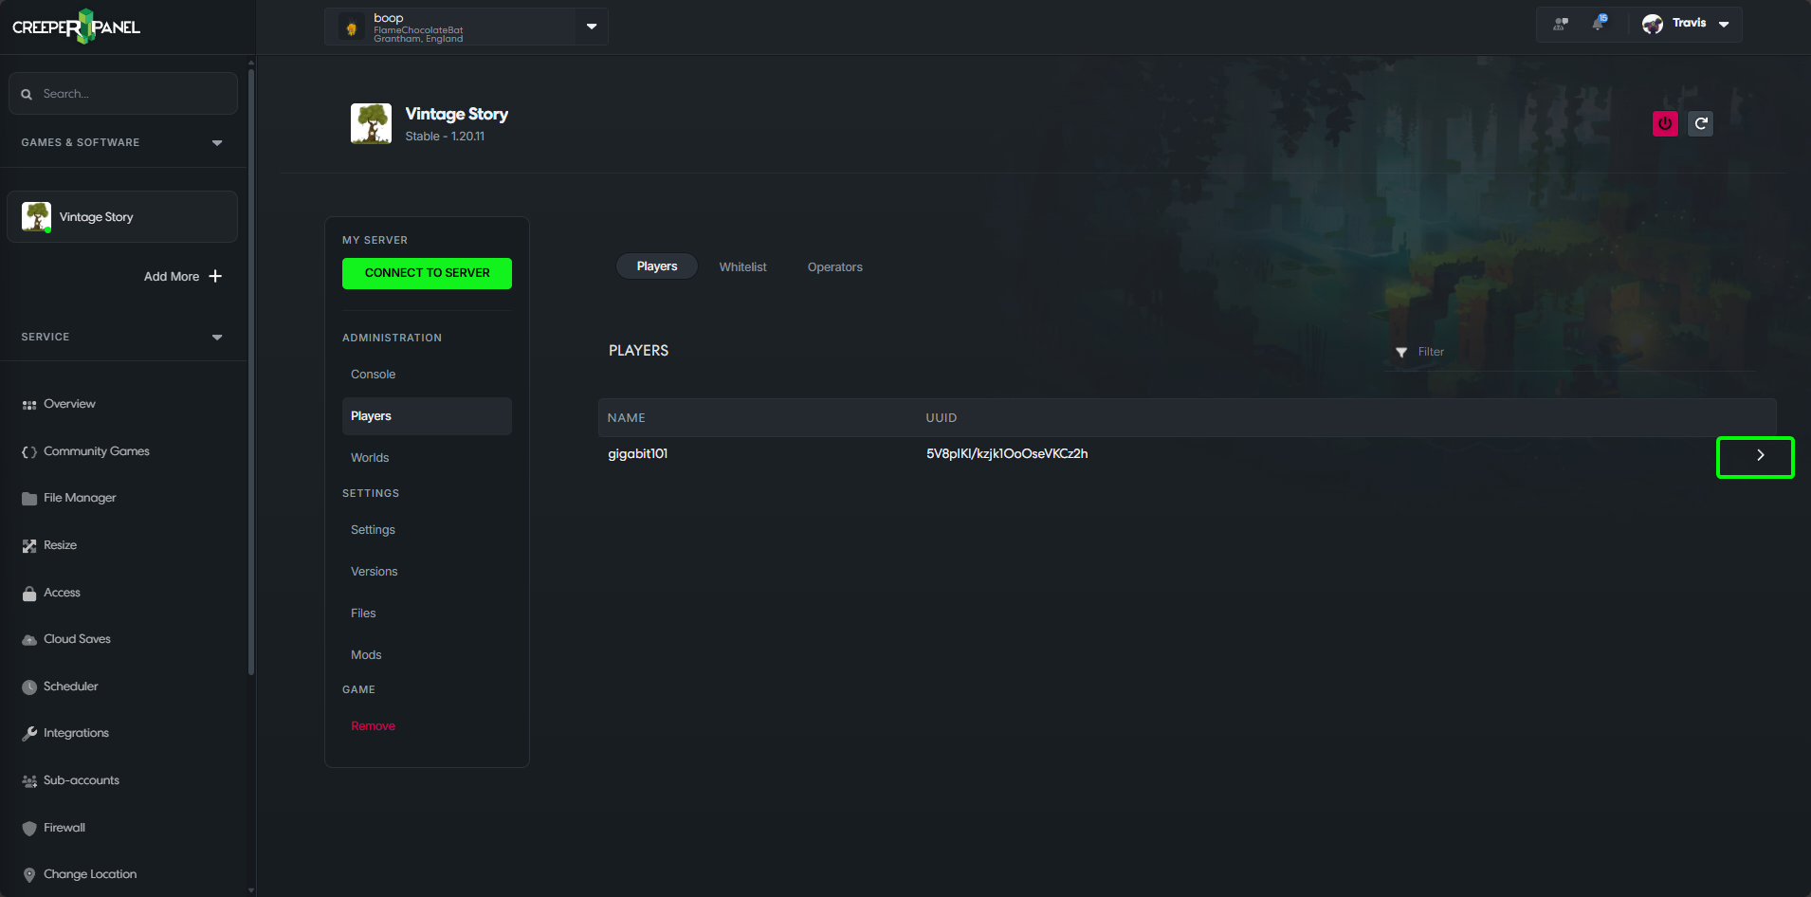
Task: Click the red Remove link
Action: (373, 726)
